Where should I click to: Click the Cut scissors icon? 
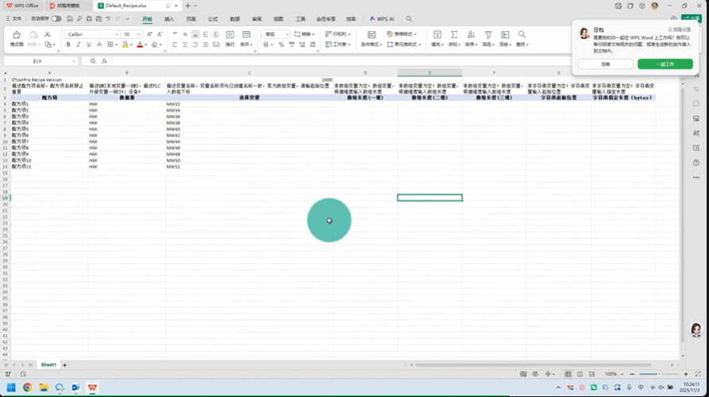[x=48, y=34]
